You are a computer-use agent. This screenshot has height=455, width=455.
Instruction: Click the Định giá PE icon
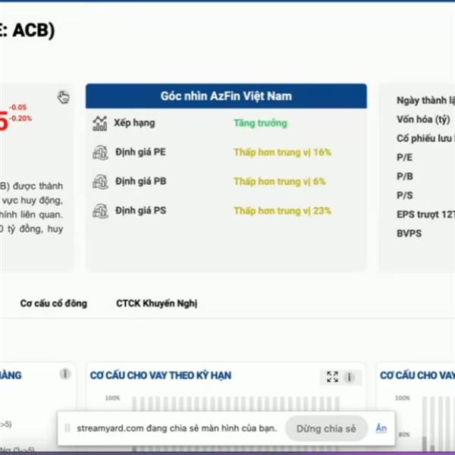100,152
